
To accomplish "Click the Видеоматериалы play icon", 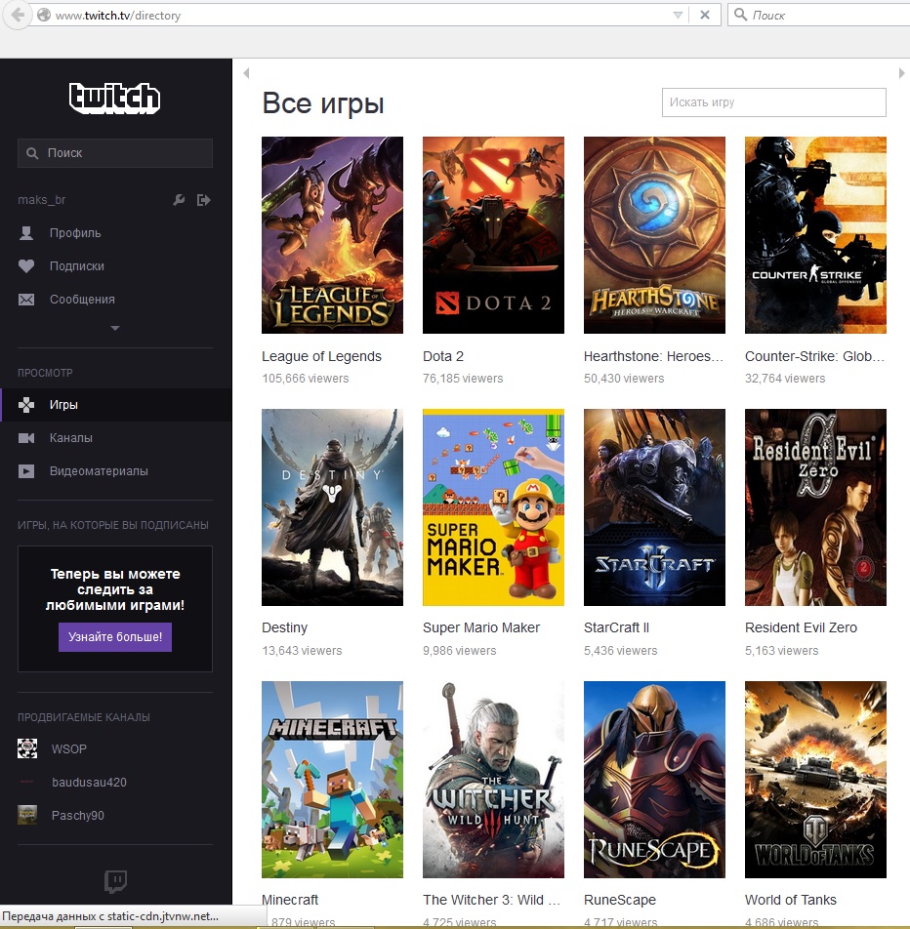I will pyautogui.click(x=26, y=471).
